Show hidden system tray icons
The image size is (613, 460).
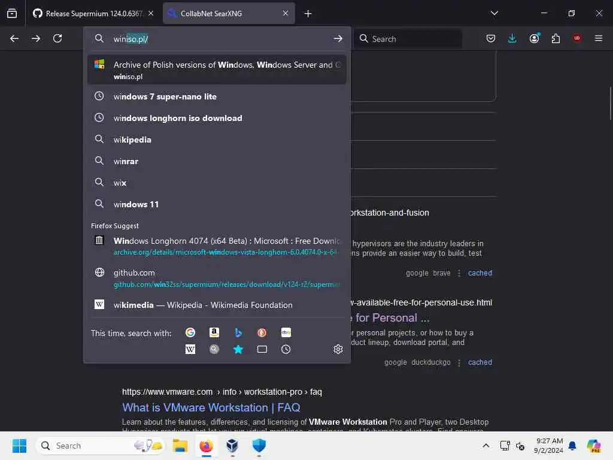click(485, 446)
